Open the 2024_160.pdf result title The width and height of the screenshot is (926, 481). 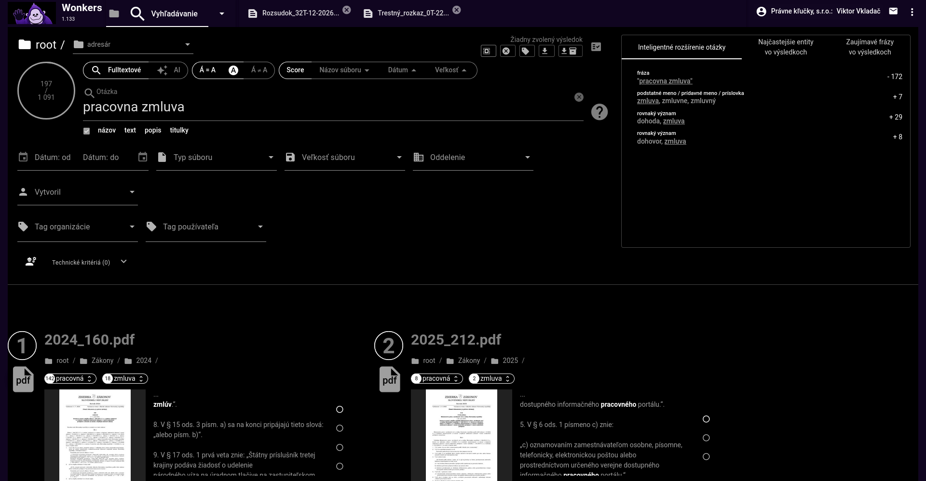coord(89,340)
